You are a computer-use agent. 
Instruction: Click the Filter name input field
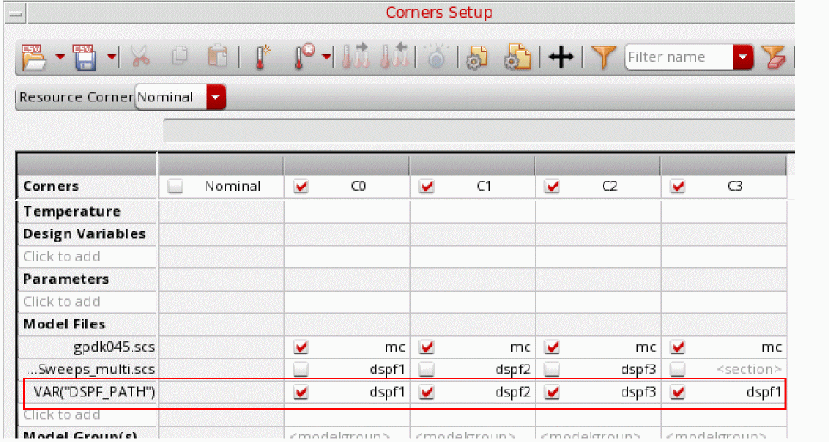pos(678,58)
